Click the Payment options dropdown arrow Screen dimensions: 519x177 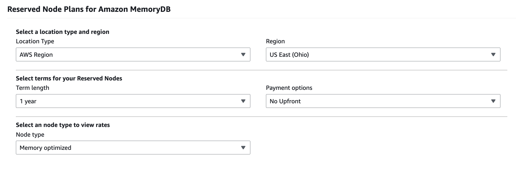(x=493, y=101)
